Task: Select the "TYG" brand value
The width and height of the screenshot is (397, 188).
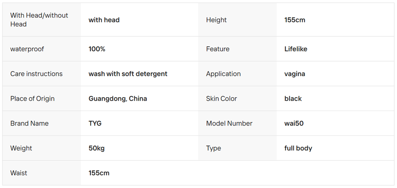Action: tap(95, 123)
